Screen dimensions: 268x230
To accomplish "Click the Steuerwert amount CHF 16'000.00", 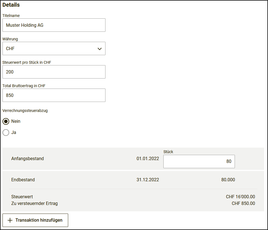I will 240,197.
